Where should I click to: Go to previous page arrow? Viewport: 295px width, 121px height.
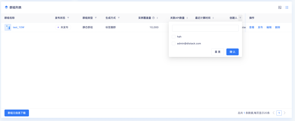pyautogui.click(x=273, y=113)
